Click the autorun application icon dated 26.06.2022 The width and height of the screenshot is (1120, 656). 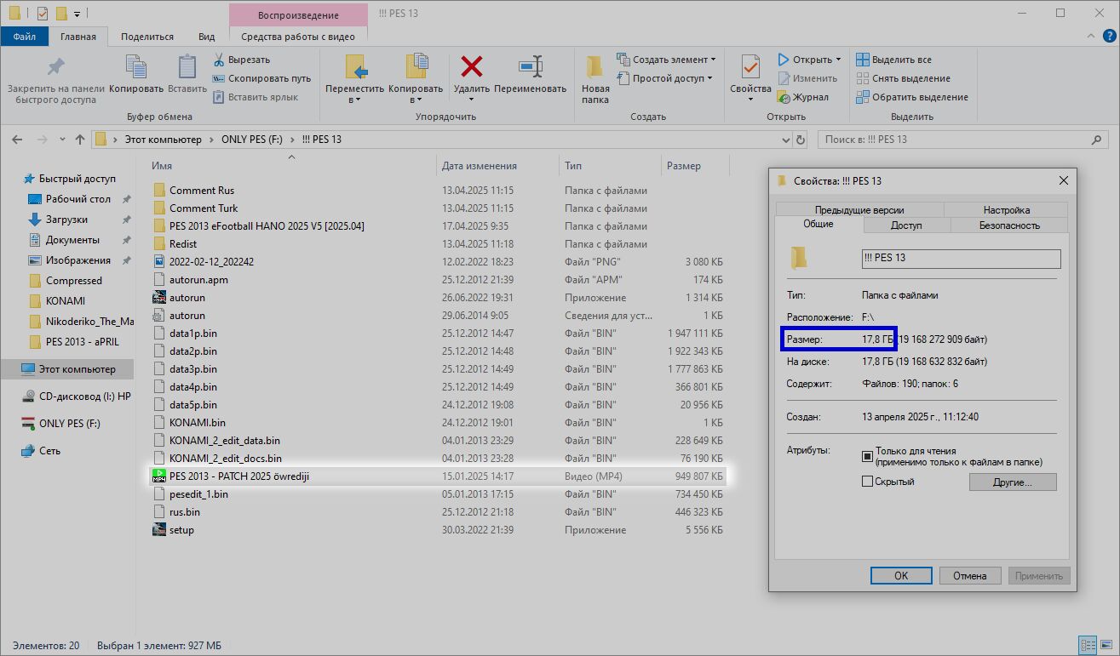[x=159, y=297]
